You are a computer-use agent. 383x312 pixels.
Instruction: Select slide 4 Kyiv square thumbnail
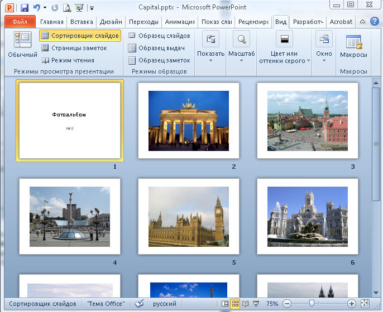tap(70, 216)
